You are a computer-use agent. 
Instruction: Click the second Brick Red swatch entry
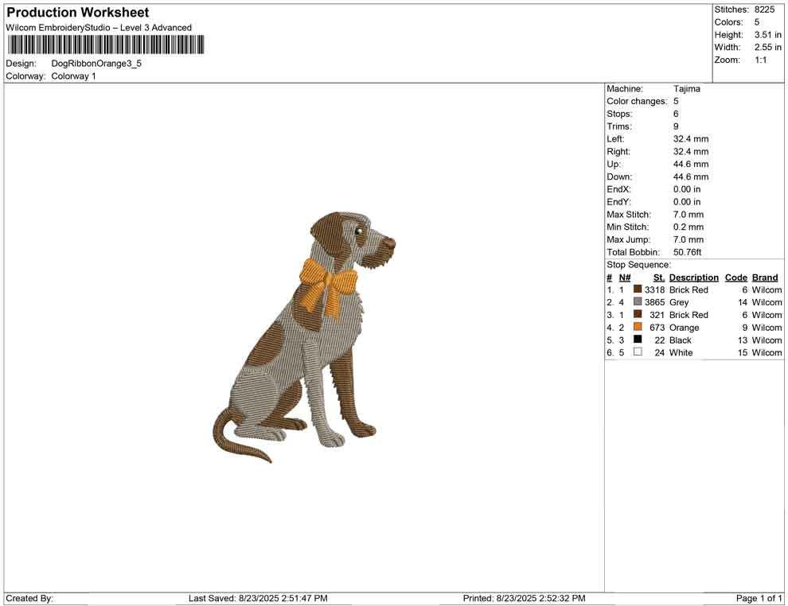(637, 314)
